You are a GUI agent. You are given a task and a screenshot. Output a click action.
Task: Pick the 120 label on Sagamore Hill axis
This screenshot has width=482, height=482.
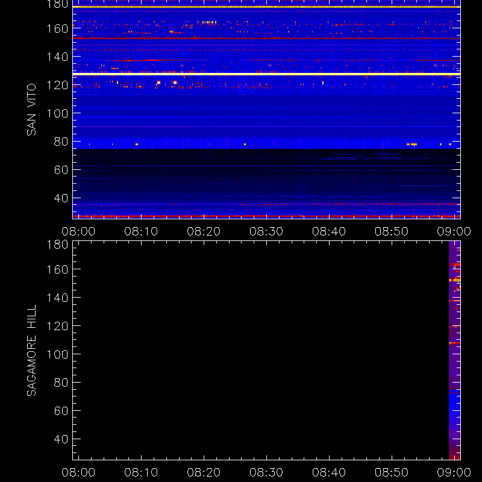tap(57, 326)
